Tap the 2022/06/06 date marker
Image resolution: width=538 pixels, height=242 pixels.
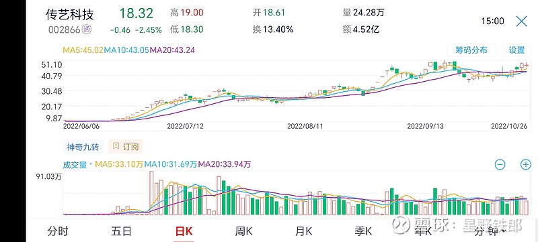coord(81,126)
